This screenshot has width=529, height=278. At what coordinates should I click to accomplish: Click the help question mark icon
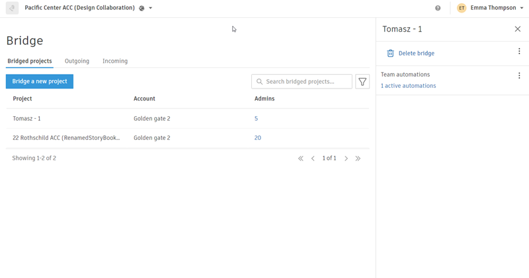tap(438, 9)
